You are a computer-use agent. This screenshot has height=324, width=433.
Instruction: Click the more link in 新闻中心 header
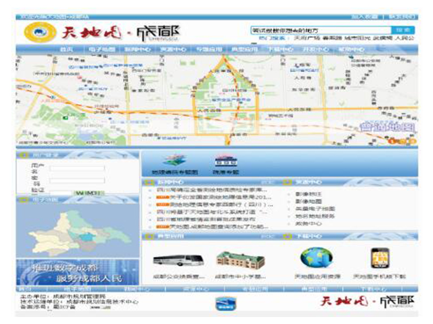tap(266, 183)
